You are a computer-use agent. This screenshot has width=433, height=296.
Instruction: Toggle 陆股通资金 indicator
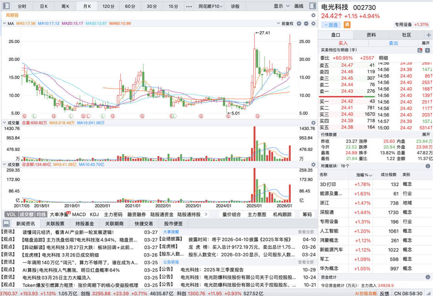pyautogui.click(x=162, y=214)
